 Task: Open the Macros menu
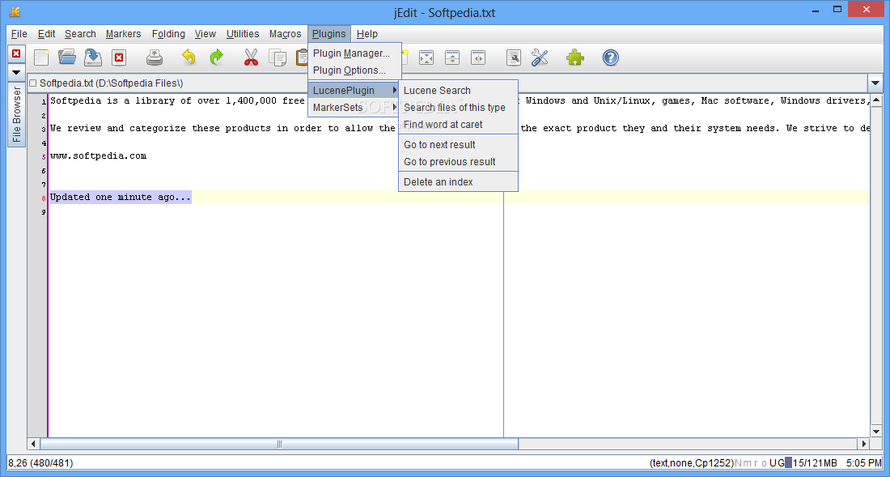coord(285,33)
